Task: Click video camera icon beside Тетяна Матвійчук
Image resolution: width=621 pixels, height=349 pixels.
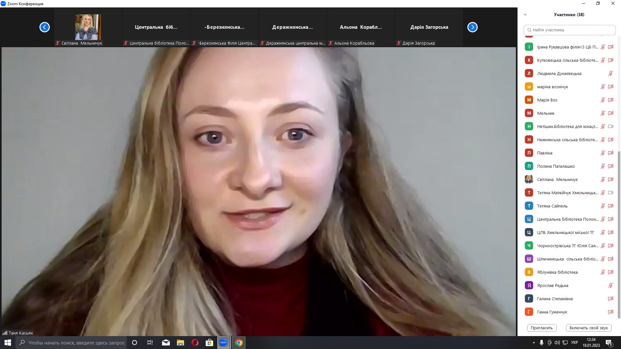Action: [x=610, y=193]
